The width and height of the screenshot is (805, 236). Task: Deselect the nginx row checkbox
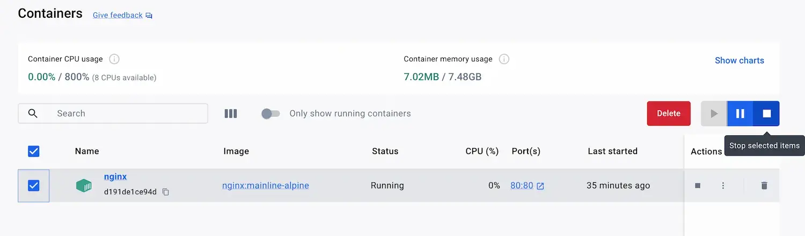[x=33, y=186]
